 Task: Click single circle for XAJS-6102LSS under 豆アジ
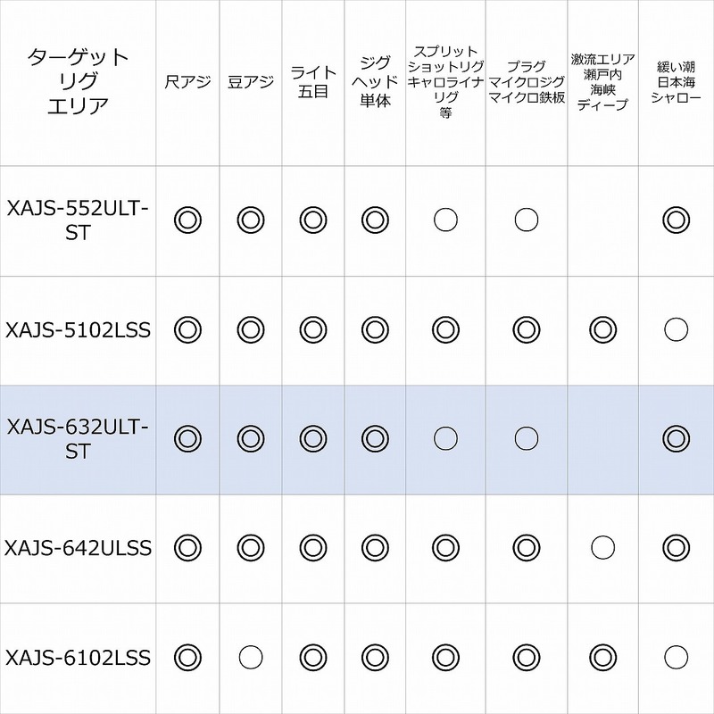pos(250,658)
